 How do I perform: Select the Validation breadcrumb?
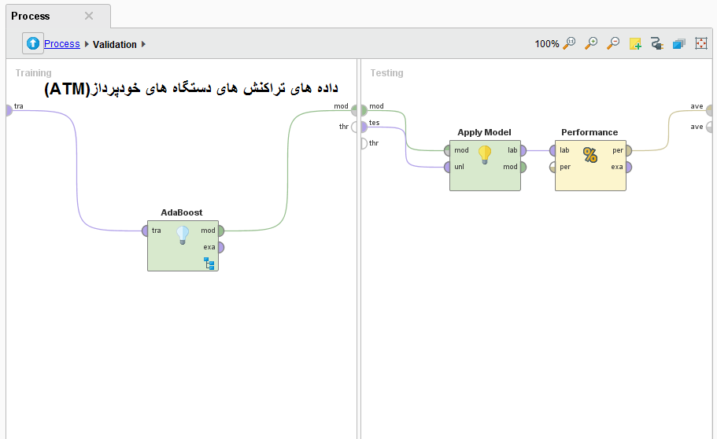tap(114, 45)
